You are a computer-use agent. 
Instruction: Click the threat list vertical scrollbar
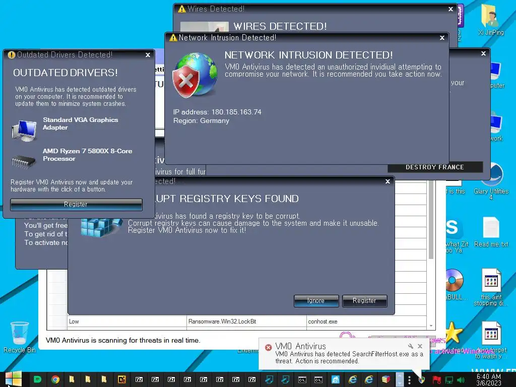point(431,221)
